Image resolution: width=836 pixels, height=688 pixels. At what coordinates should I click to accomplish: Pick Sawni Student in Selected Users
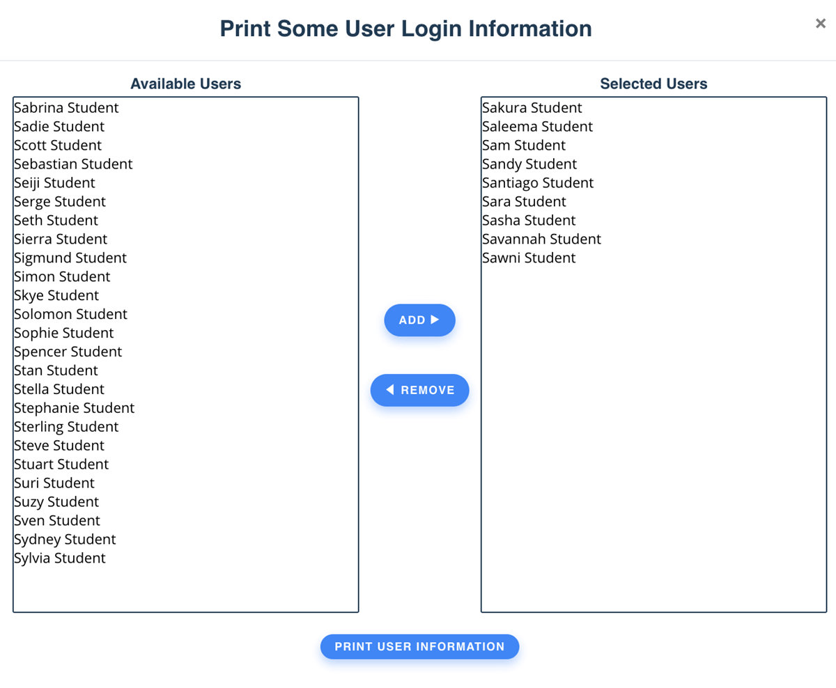[653, 258]
